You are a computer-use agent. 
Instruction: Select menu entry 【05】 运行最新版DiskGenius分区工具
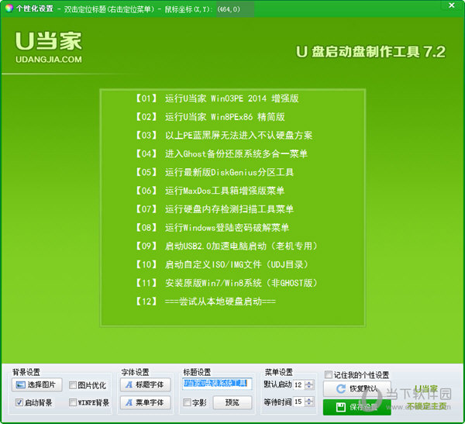coord(215,172)
